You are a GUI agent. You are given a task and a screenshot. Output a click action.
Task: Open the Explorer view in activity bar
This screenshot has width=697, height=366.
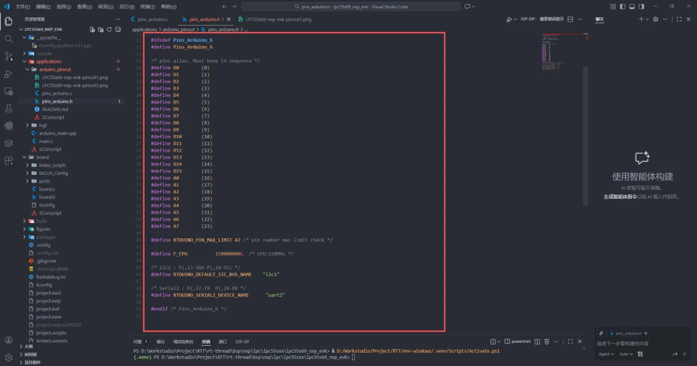[8, 21]
